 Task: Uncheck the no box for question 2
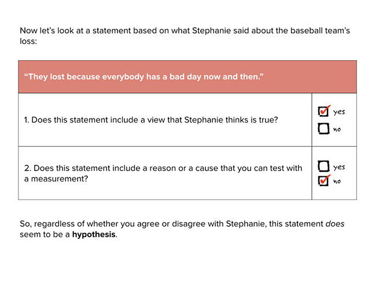click(323, 181)
